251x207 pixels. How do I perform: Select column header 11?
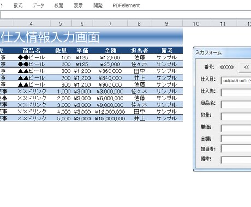[223, 23]
